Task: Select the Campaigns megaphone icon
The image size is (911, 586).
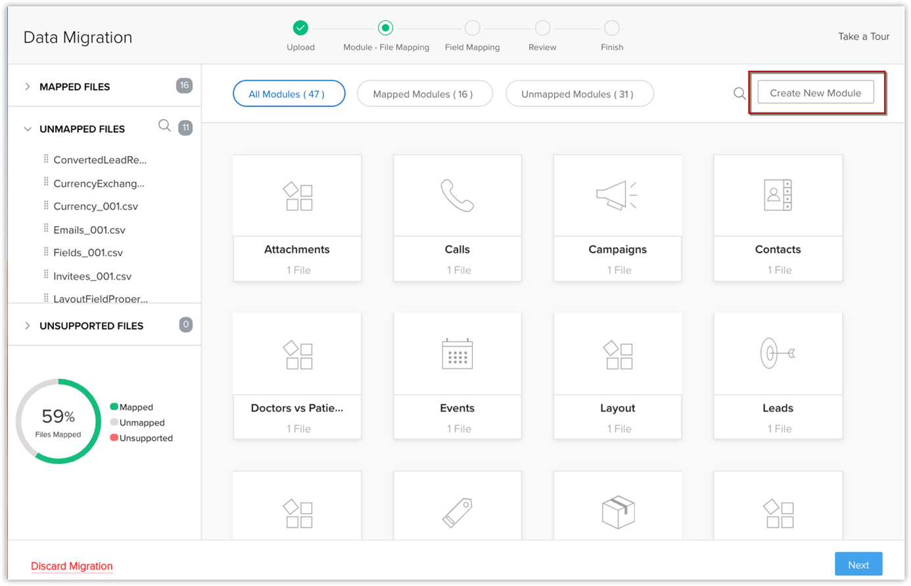Action: pyautogui.click(x=617, y=196)
